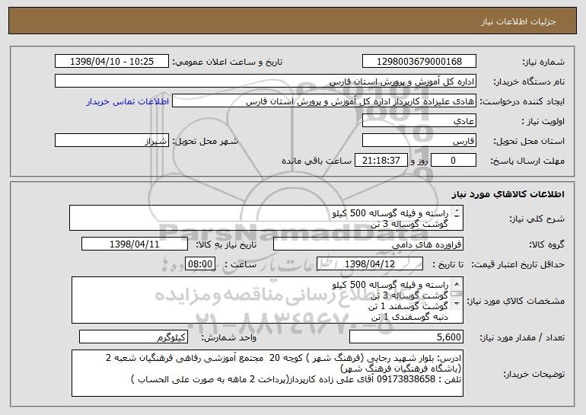
Task: Click up arrow of goods specification scrollbar
Action: click(x=457, y=284)
